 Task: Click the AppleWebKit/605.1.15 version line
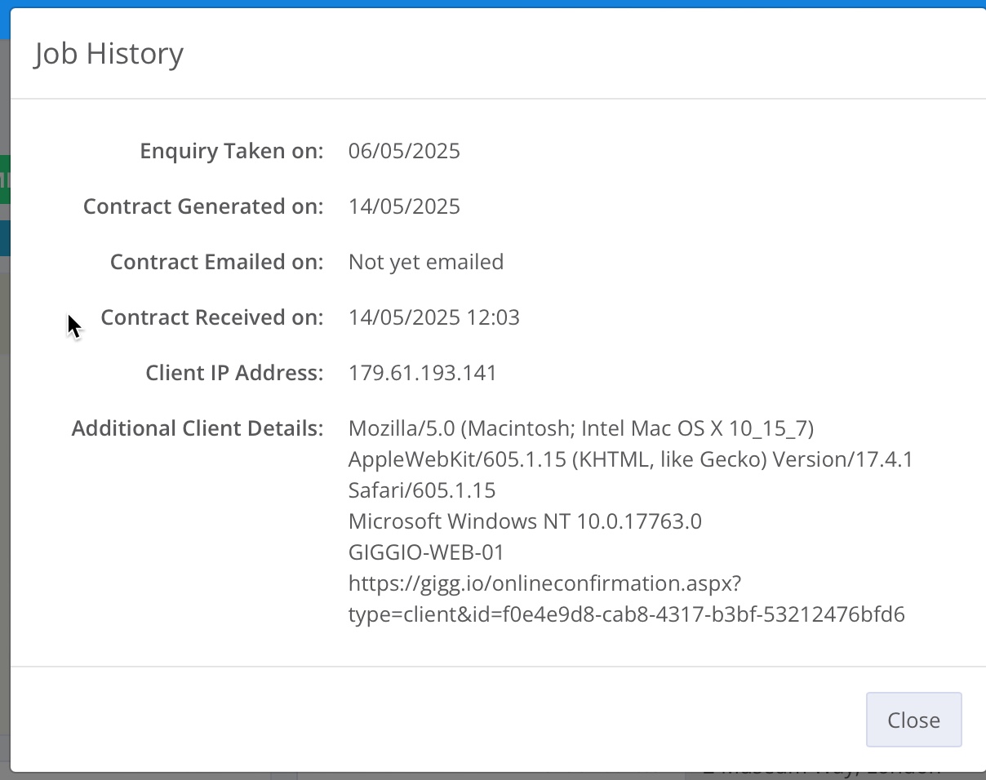point(630,459)
